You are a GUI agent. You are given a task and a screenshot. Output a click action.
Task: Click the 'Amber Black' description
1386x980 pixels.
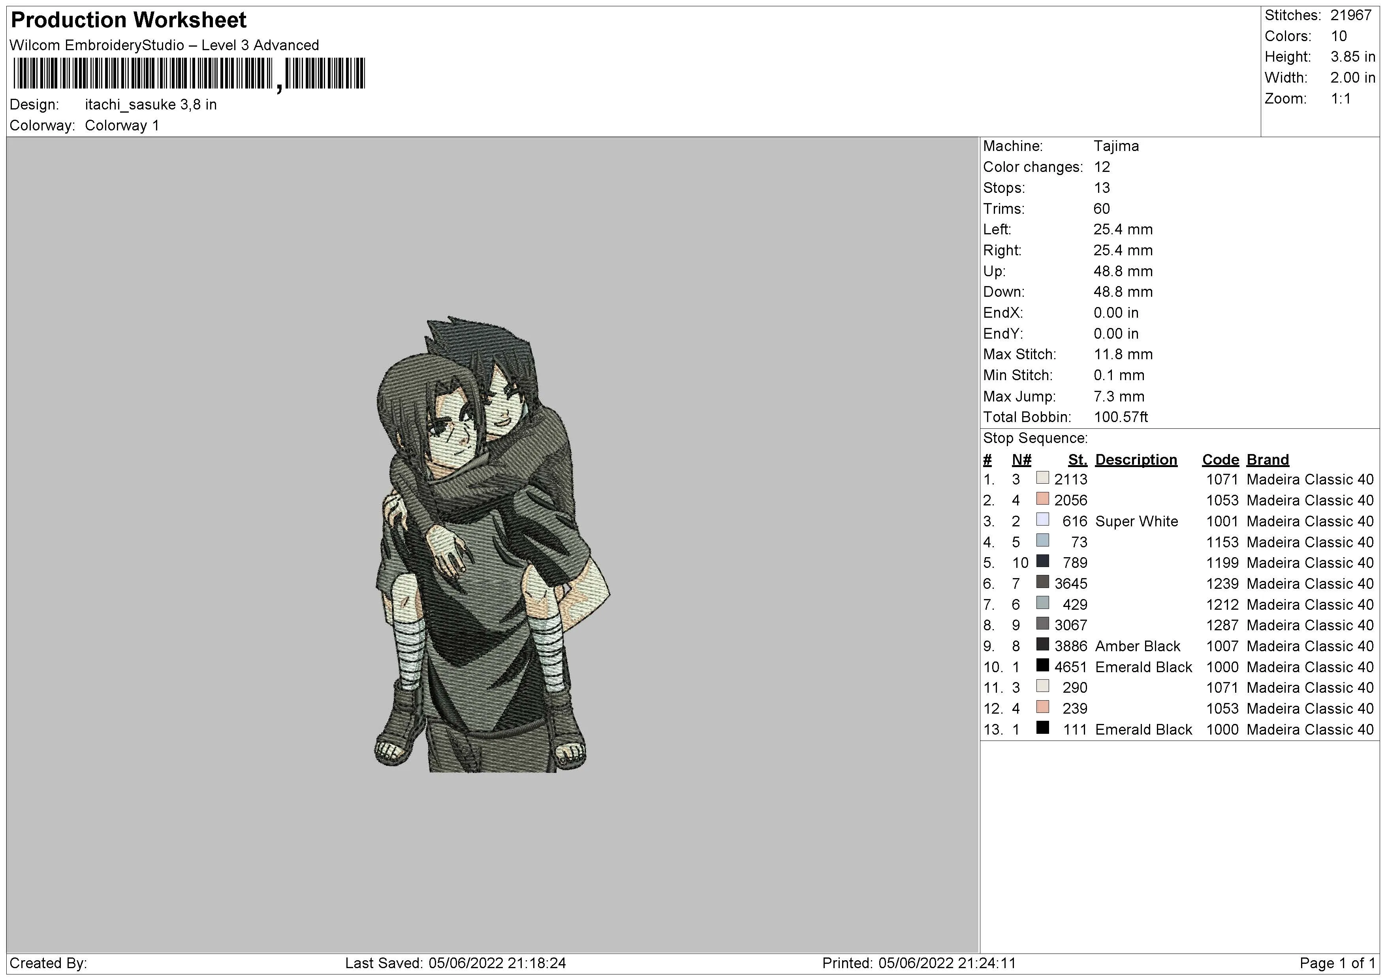[1137, 646]
